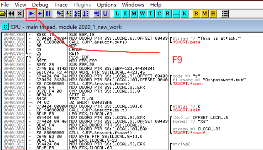
Task: Select the CALL <JMP.&msvcrt.exit> instruction
Action: pos(98,110)
